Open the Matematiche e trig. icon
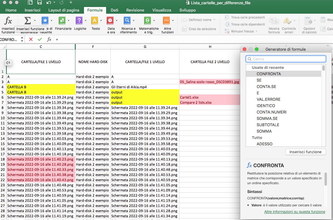This screenshot has width=333, height=220. tap(147, 21)
